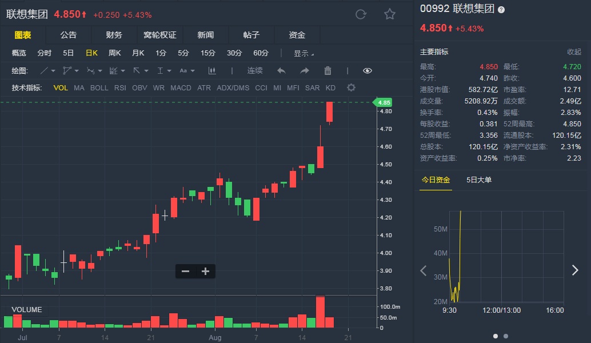Open the 5日大单 tab
Screen dimensions: 591x343
tap(479, 180)
